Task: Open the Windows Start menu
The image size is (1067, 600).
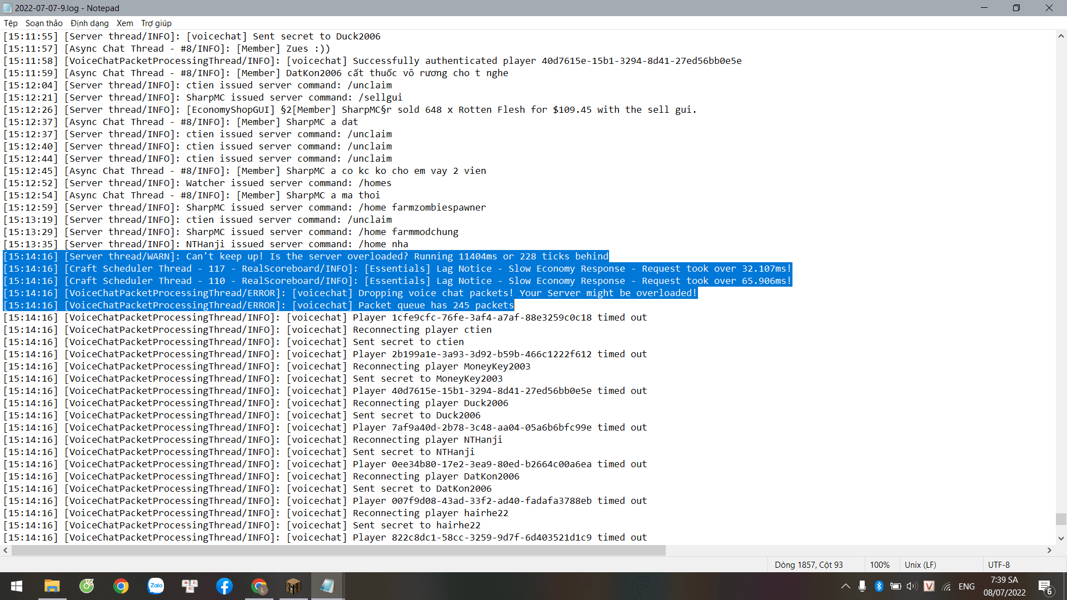Action: 17,586
